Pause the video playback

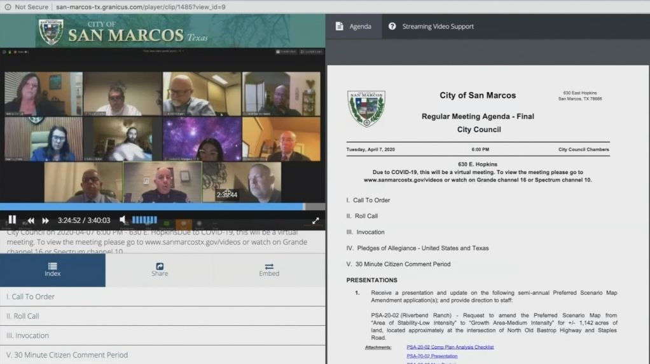(x=12, y=220)
